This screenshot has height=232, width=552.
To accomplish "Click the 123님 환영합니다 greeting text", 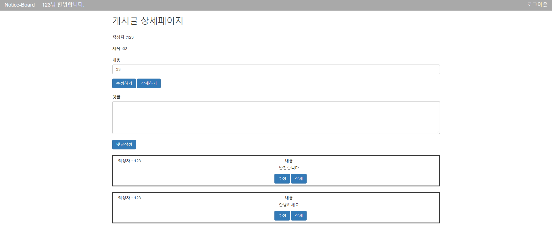I will point(63,5).
